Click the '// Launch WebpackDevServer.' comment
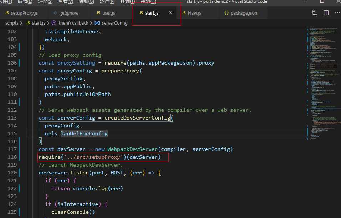Screen dimensions: 341x218 pyautogui.click(x=81, y=165)
